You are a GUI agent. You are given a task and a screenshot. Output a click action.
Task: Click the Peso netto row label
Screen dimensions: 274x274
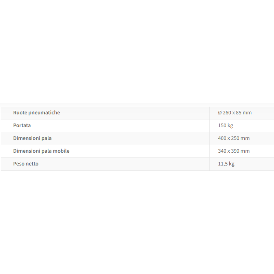point(26,164)
